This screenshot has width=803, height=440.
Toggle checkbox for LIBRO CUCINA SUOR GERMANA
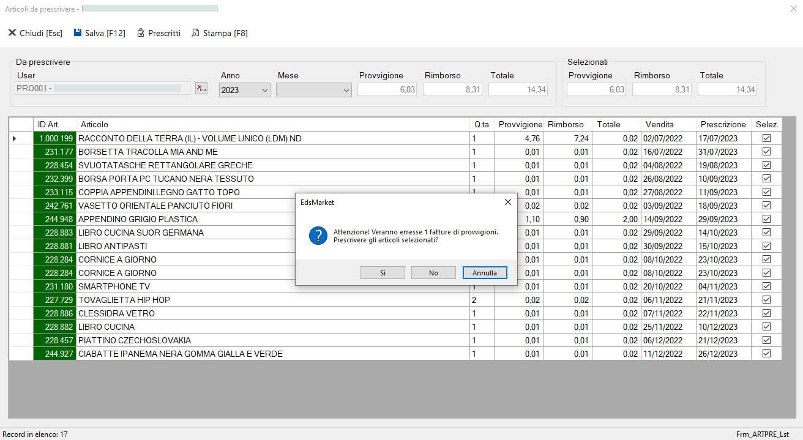(x=766, y=233)
